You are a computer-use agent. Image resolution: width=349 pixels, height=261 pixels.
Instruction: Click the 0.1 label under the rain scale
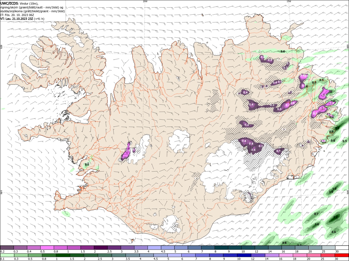pos(2,259)
